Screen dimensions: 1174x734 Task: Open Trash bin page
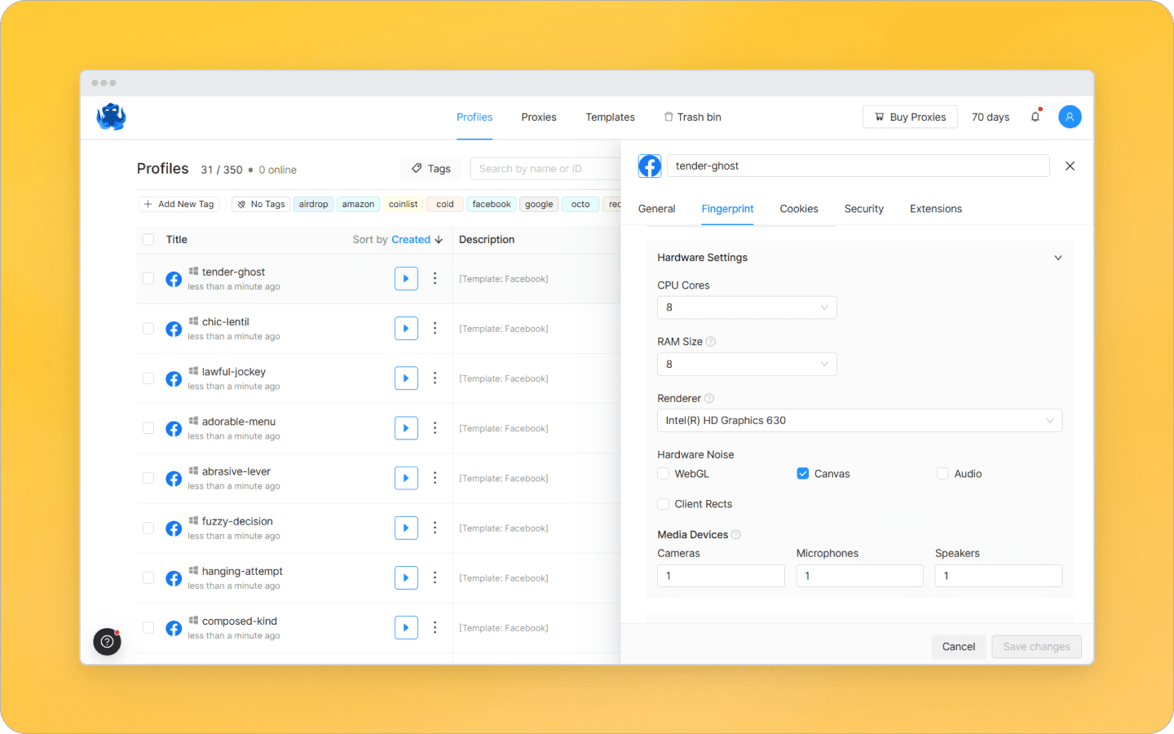click(x=693, y=117)
